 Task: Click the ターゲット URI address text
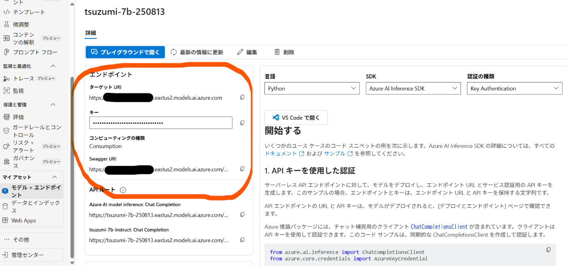coord(156,97)
